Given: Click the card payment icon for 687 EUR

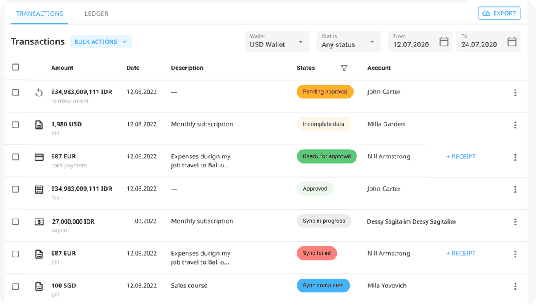Looking at the screenshot, I should (x=39, y=157).
